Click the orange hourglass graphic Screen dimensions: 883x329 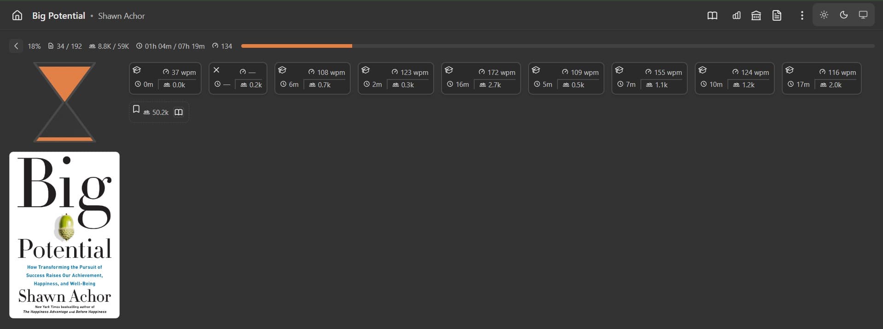click(64, 102)
